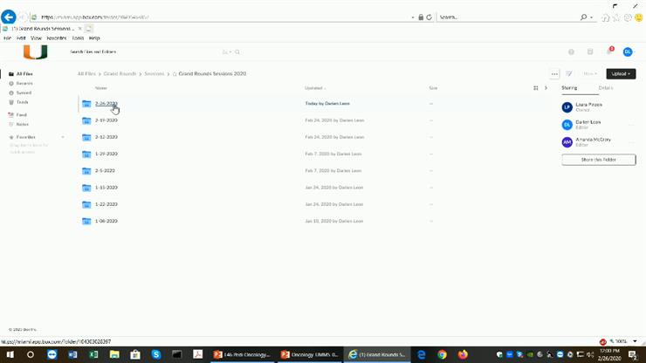646x363 pixels.
Task: Open Google Chrome in taskbar
Action: click(442, 355)
